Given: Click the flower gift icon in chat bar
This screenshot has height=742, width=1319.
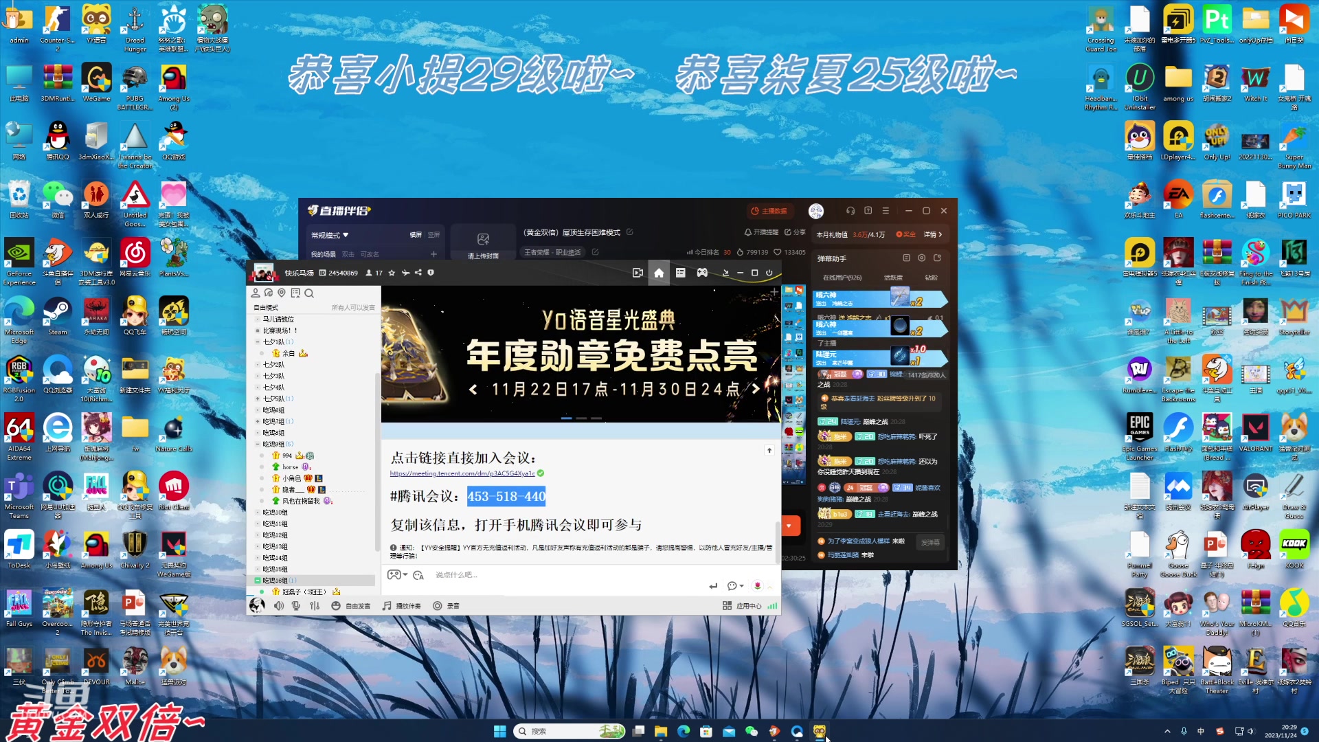Looking at the screenshot, I should point(757,586).
